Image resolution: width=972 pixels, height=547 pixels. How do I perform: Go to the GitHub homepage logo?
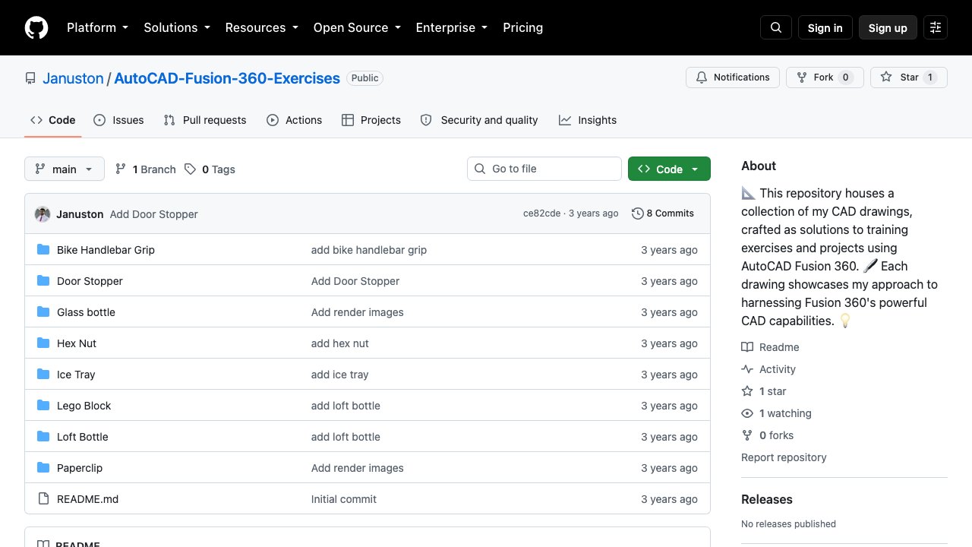point(36,27)
